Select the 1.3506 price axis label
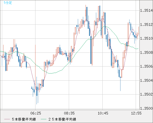The image size is (153, 123). (x=146, y=66)
